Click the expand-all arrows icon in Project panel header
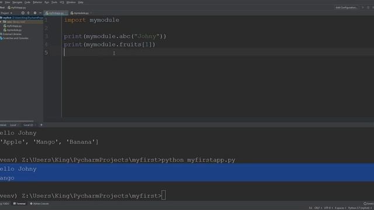The image size is (374, 210). click(x=29, y=13)
